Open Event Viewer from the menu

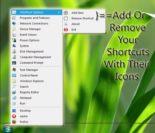pyautogui.click(x=28, y=35)
